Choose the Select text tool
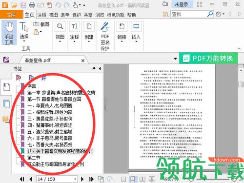Screen dimensions: 244x183 (24, 32)
